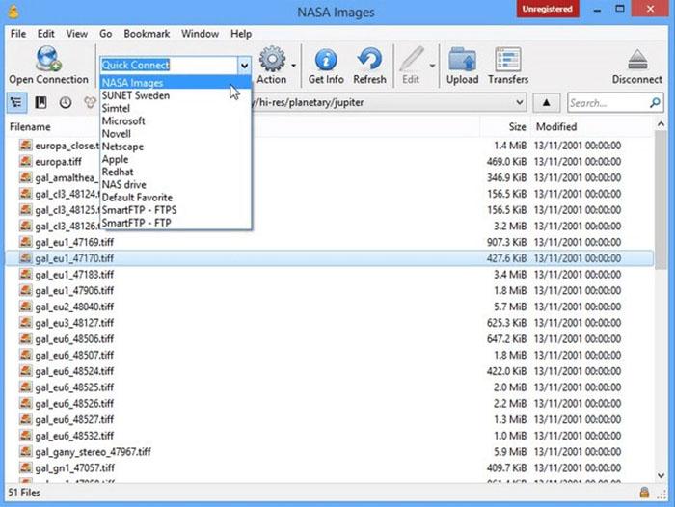Select the file gal_gany_stereo_47967.tiff
Image resolution: width=675 pixels, height=507 pixels.
pos(330,451)
